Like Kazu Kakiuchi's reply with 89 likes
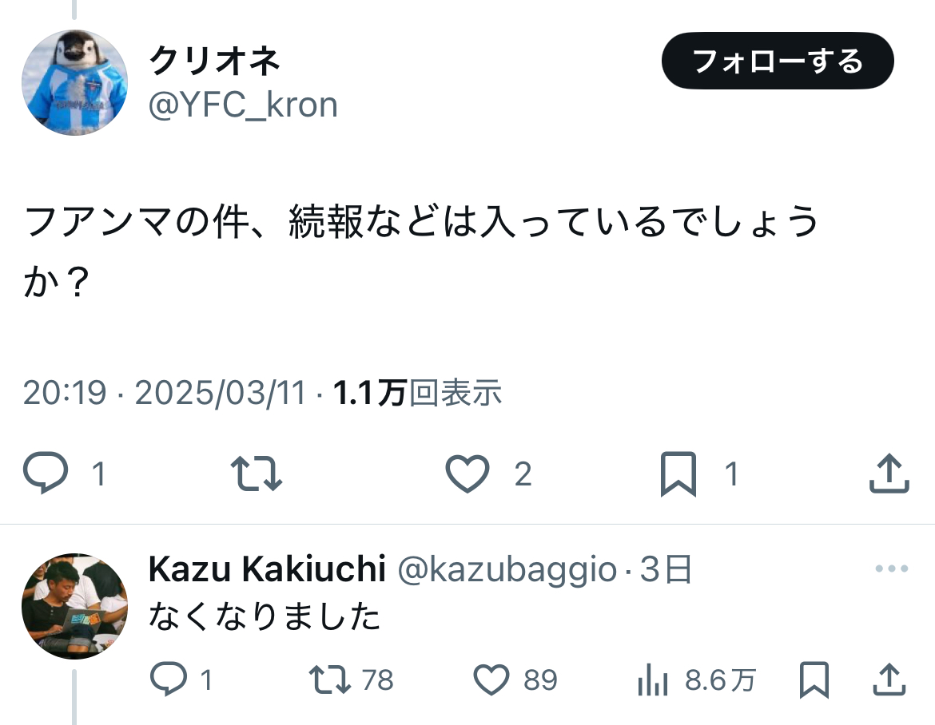Viewport: 935px width, 725px height. coord(492,680)
